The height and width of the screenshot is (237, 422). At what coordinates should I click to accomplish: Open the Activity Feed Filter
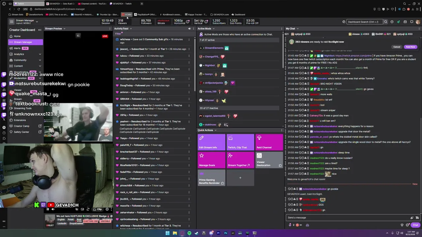point(118,34)
